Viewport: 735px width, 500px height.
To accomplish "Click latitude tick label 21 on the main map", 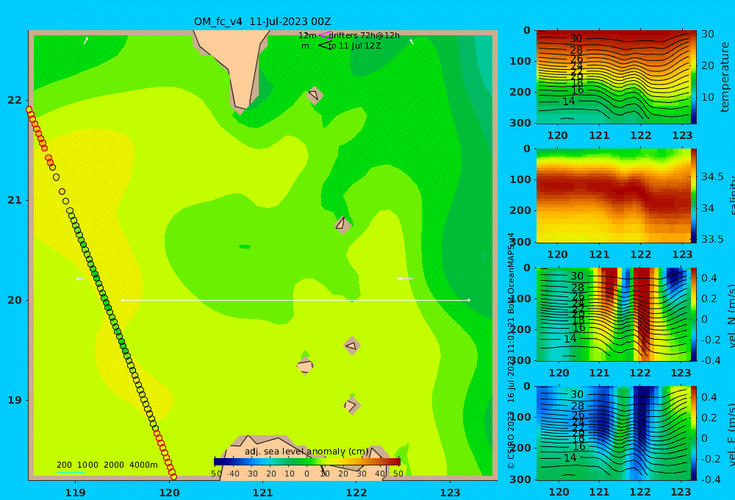I will (15, 200).
